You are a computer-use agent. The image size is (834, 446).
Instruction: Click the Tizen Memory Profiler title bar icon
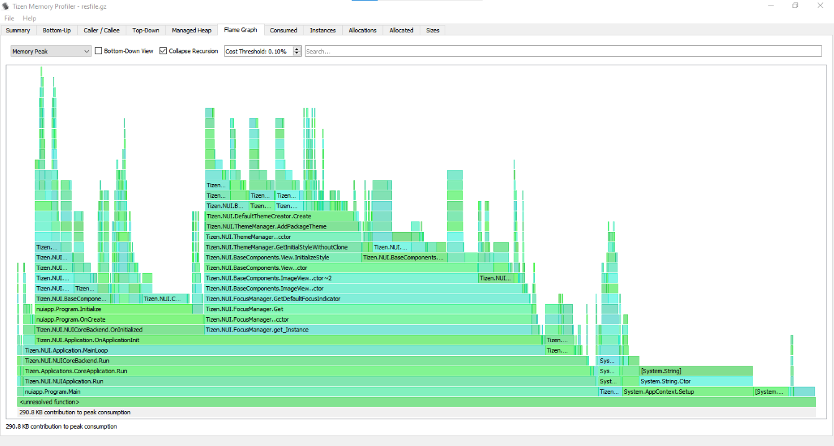6,6
